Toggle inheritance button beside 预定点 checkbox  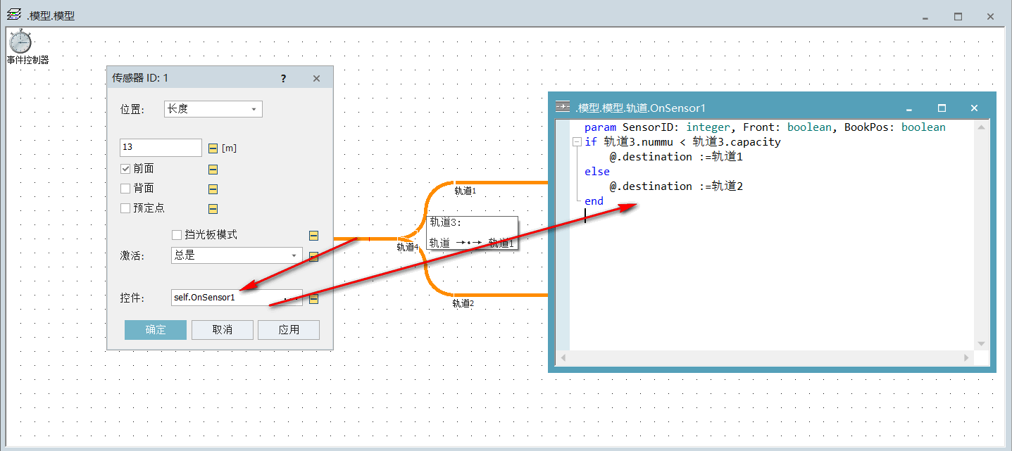pos(213,208)
